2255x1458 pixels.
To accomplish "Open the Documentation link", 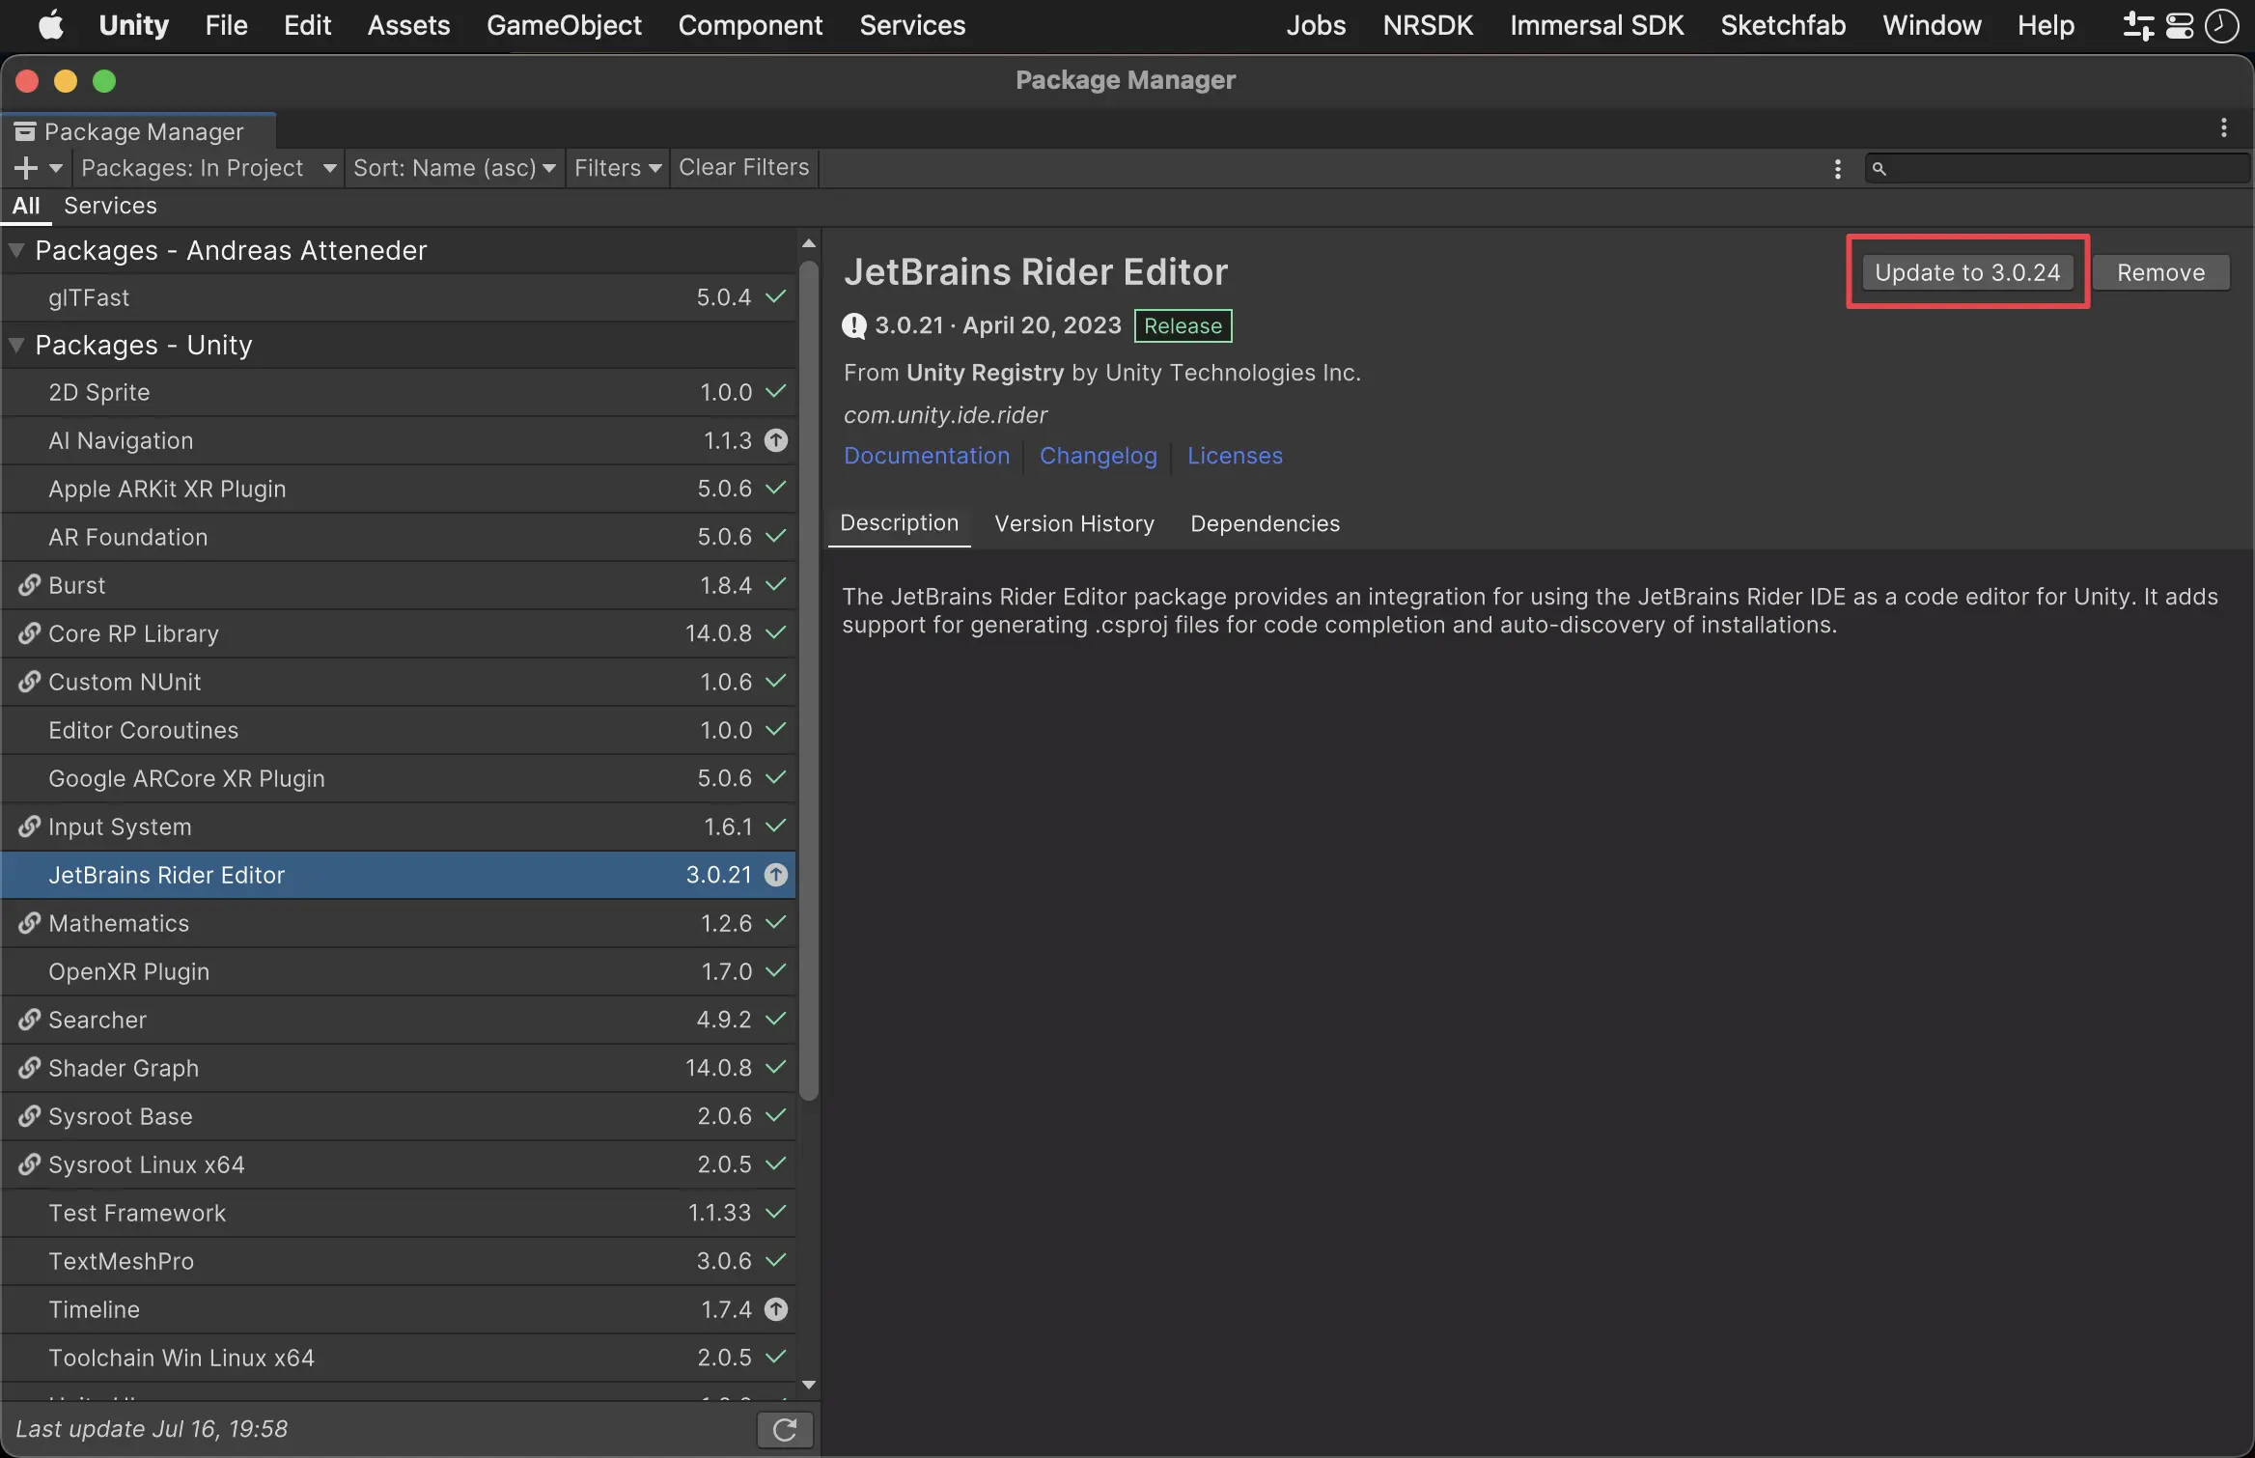I will [927, 456].
